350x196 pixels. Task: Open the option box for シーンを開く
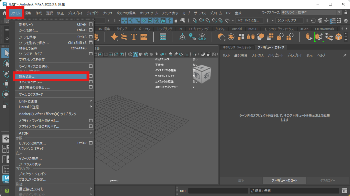91,30
